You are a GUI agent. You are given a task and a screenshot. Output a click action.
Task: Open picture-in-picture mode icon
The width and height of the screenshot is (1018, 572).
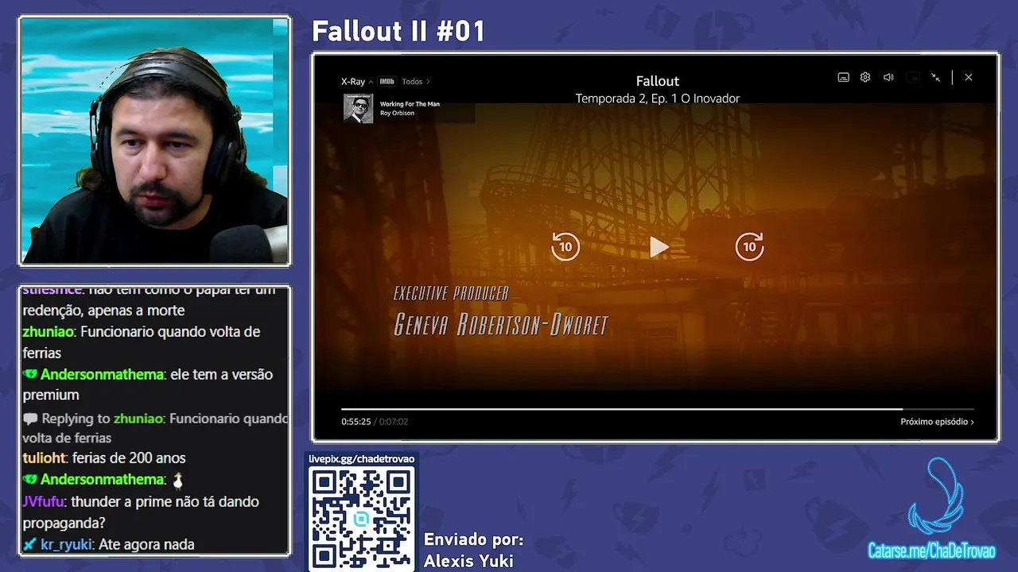click(913, 77)
